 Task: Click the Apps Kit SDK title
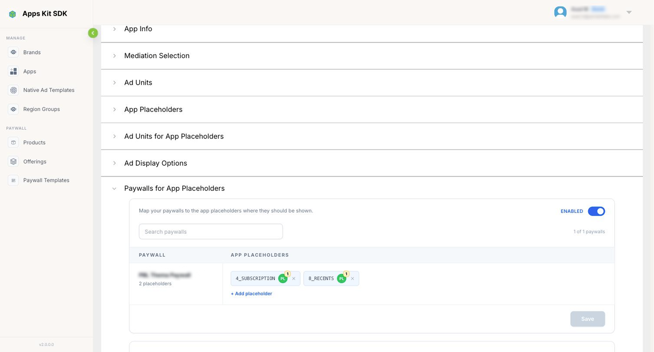coord(45,14)
